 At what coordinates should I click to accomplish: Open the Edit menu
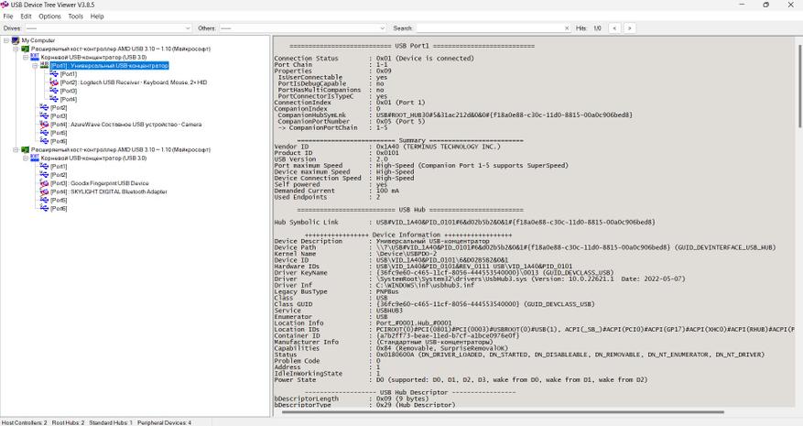[27, 16]
